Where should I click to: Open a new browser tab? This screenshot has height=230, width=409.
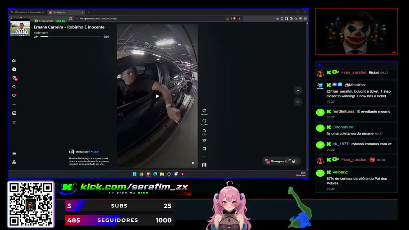[89, 12]
